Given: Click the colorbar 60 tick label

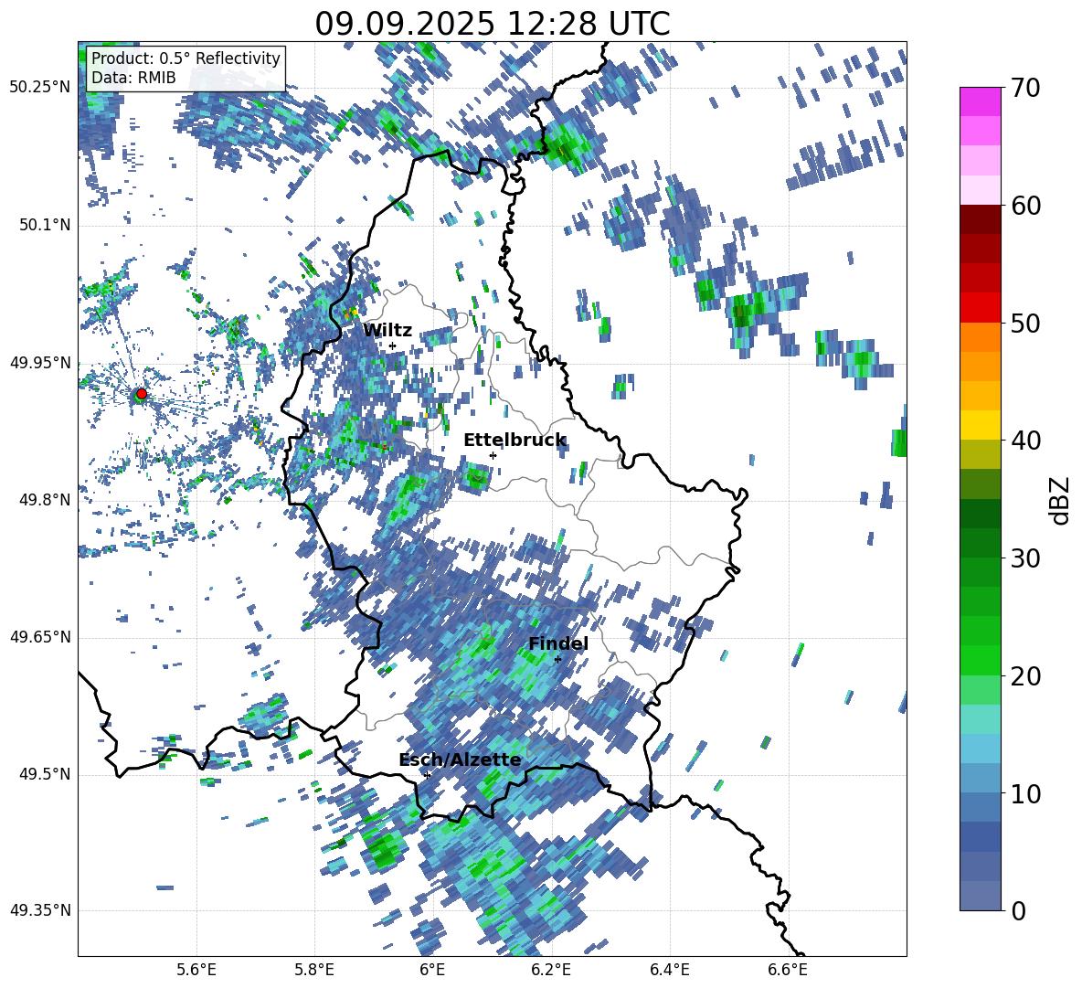Looking at the screenshot, I should point(1025,206).
